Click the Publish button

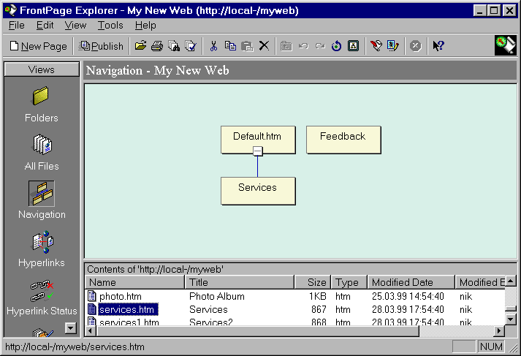[102, 46]
